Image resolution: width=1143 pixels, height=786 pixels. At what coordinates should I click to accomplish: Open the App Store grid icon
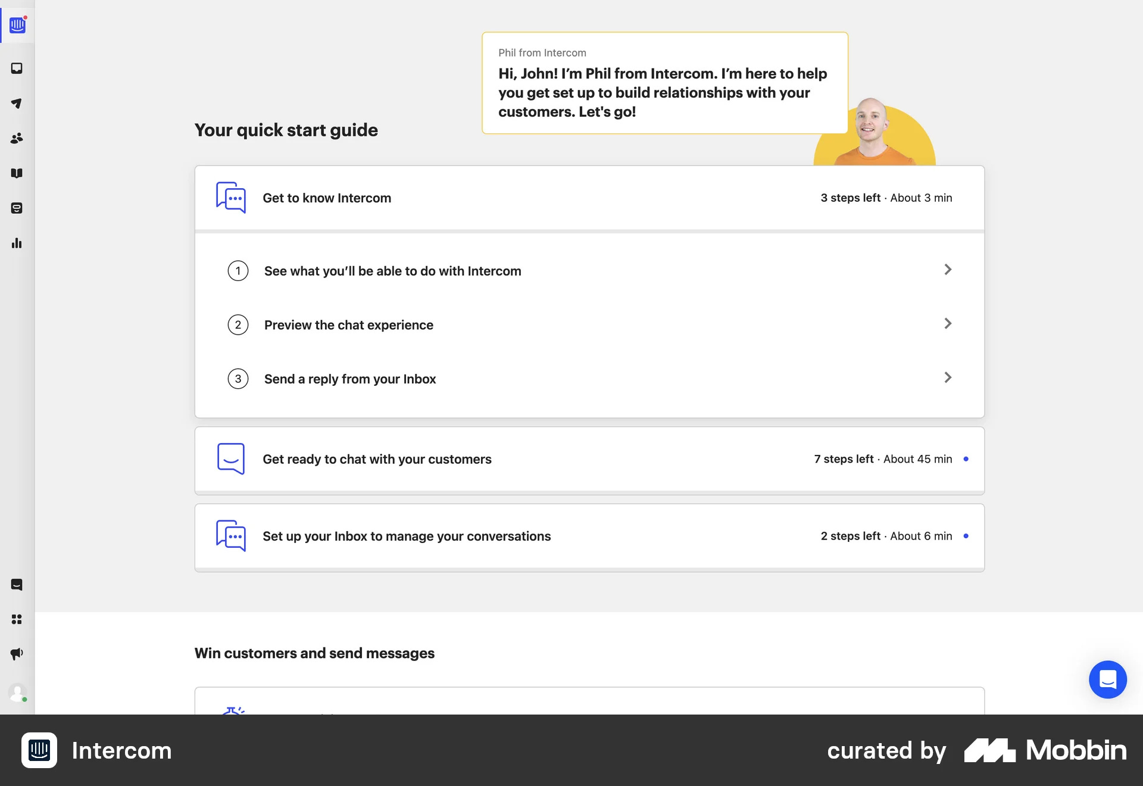(x=17, y=619)
